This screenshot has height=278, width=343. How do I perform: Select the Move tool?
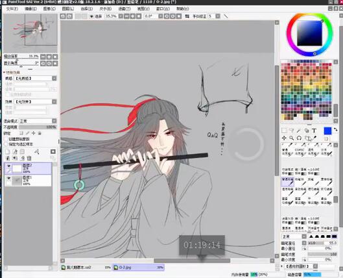pyautogui.click(x=284, y=138)
